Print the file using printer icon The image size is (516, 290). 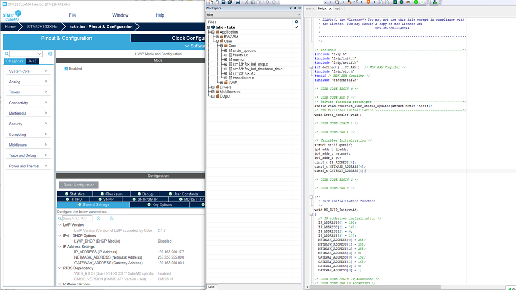(x=238, y=2)
